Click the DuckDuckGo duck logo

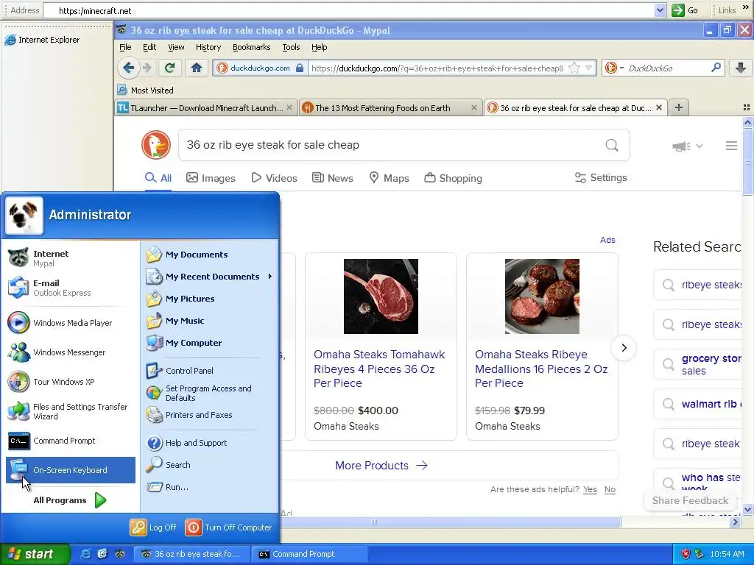click(156, 145)
